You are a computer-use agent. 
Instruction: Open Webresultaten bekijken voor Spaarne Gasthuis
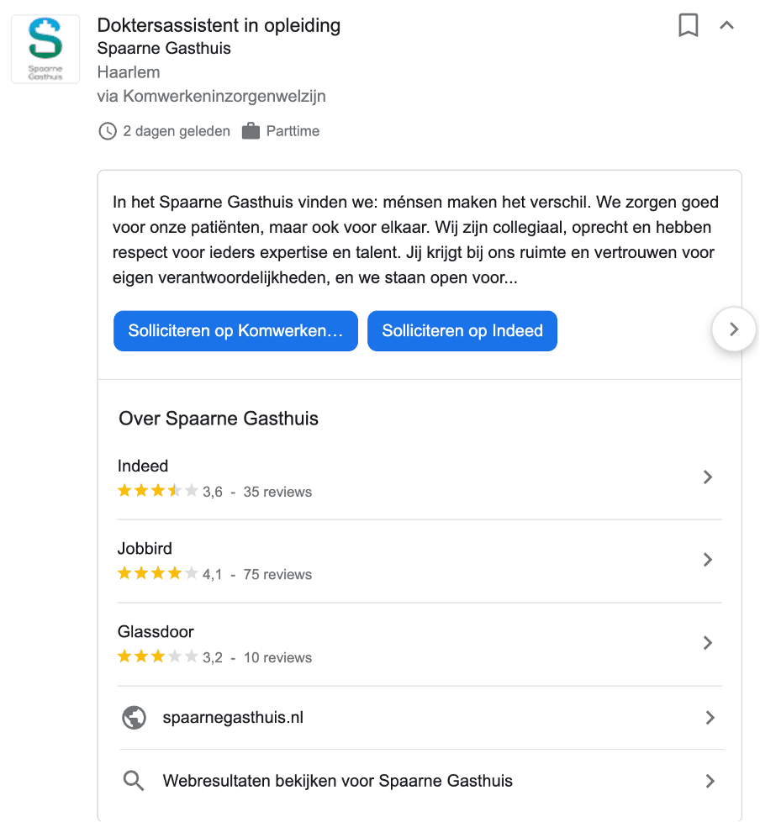[337, 781]
